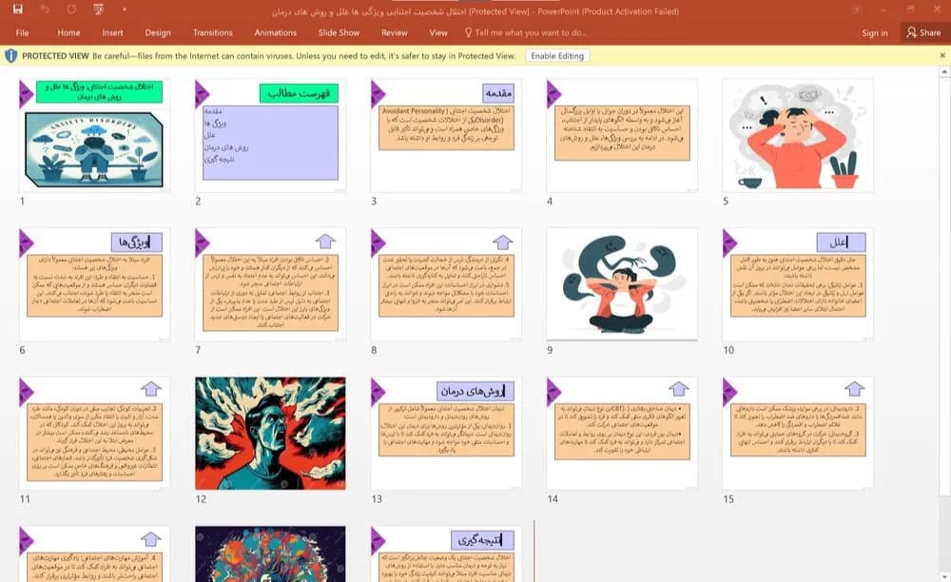This screenshot has width=951, height=582.
Task: Choose slide 13 thumbnail titled روش های درمان
Action: click(x=446, y=434)
